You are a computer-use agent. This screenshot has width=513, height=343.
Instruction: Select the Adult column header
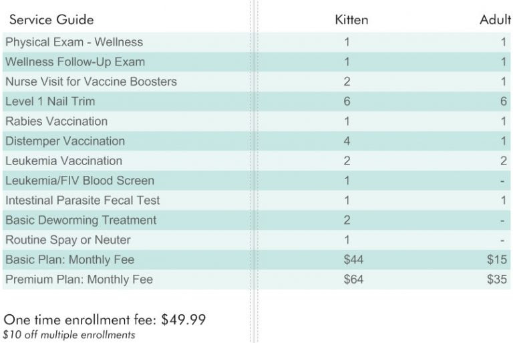(496, 19)
